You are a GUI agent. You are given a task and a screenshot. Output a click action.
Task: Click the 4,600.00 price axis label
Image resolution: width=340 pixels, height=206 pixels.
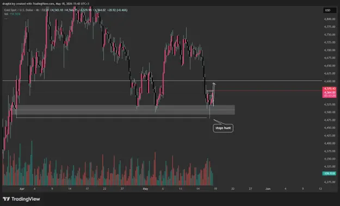click(330, 81)
